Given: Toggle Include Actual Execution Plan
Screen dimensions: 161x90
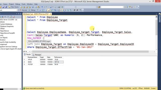Looking at the screenshot, I should (52, 10).
